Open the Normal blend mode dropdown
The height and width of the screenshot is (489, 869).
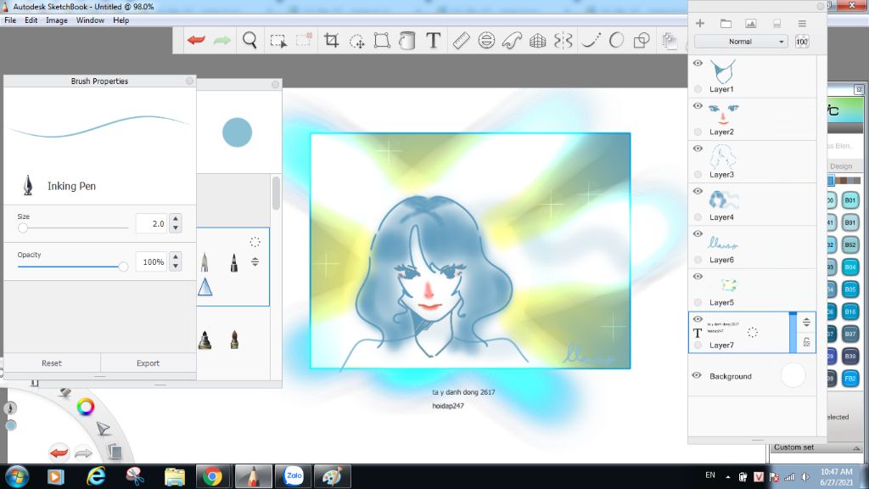pyautogui.click(x=741, y=42)
